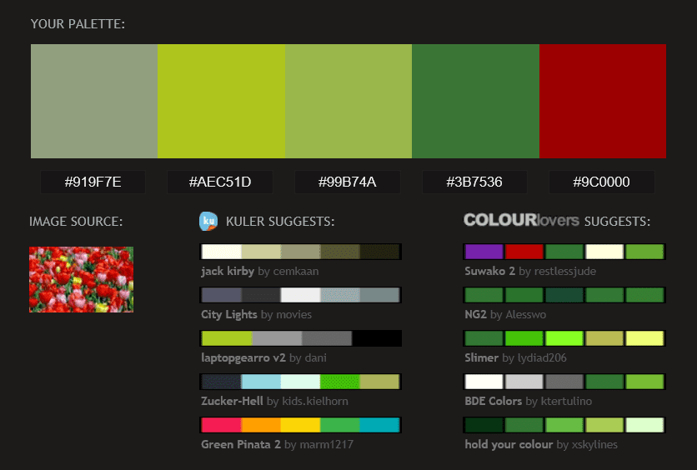
Task: Open the NG2 palette strip
Action: tap(564, 295)
